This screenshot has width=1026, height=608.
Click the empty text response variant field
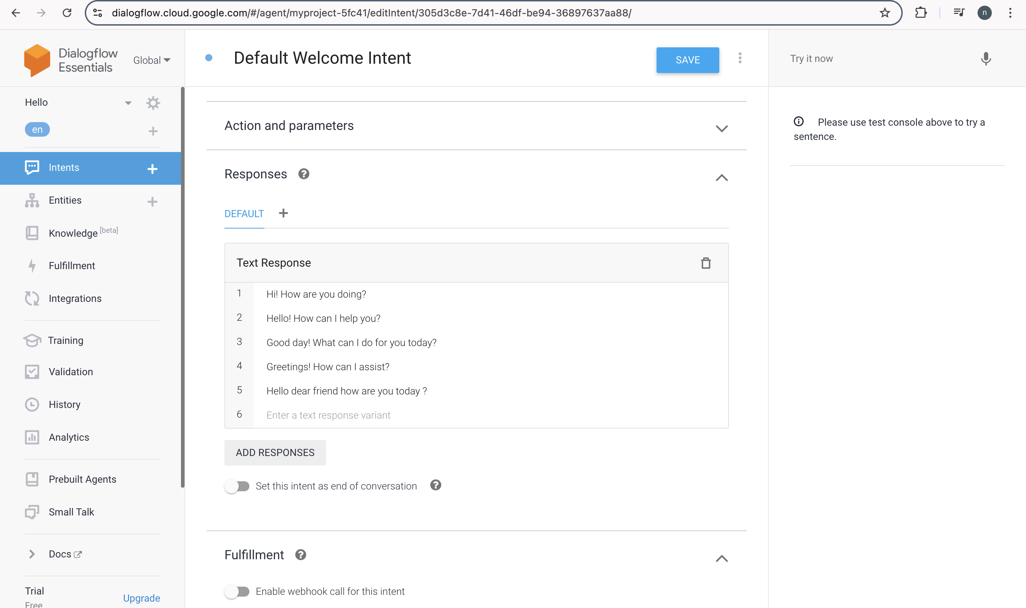coord(490,415)
